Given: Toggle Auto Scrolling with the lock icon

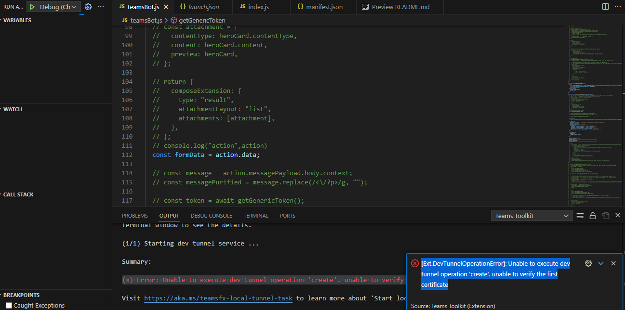Looking at the screenshot, I should click(593, 215).
